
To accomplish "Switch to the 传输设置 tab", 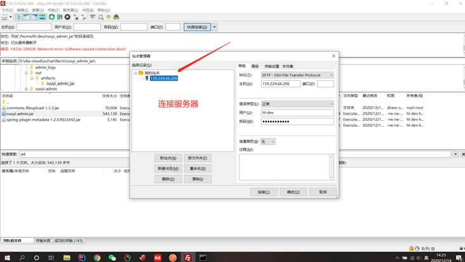I will pyautogui.click(x=272, y=66).
